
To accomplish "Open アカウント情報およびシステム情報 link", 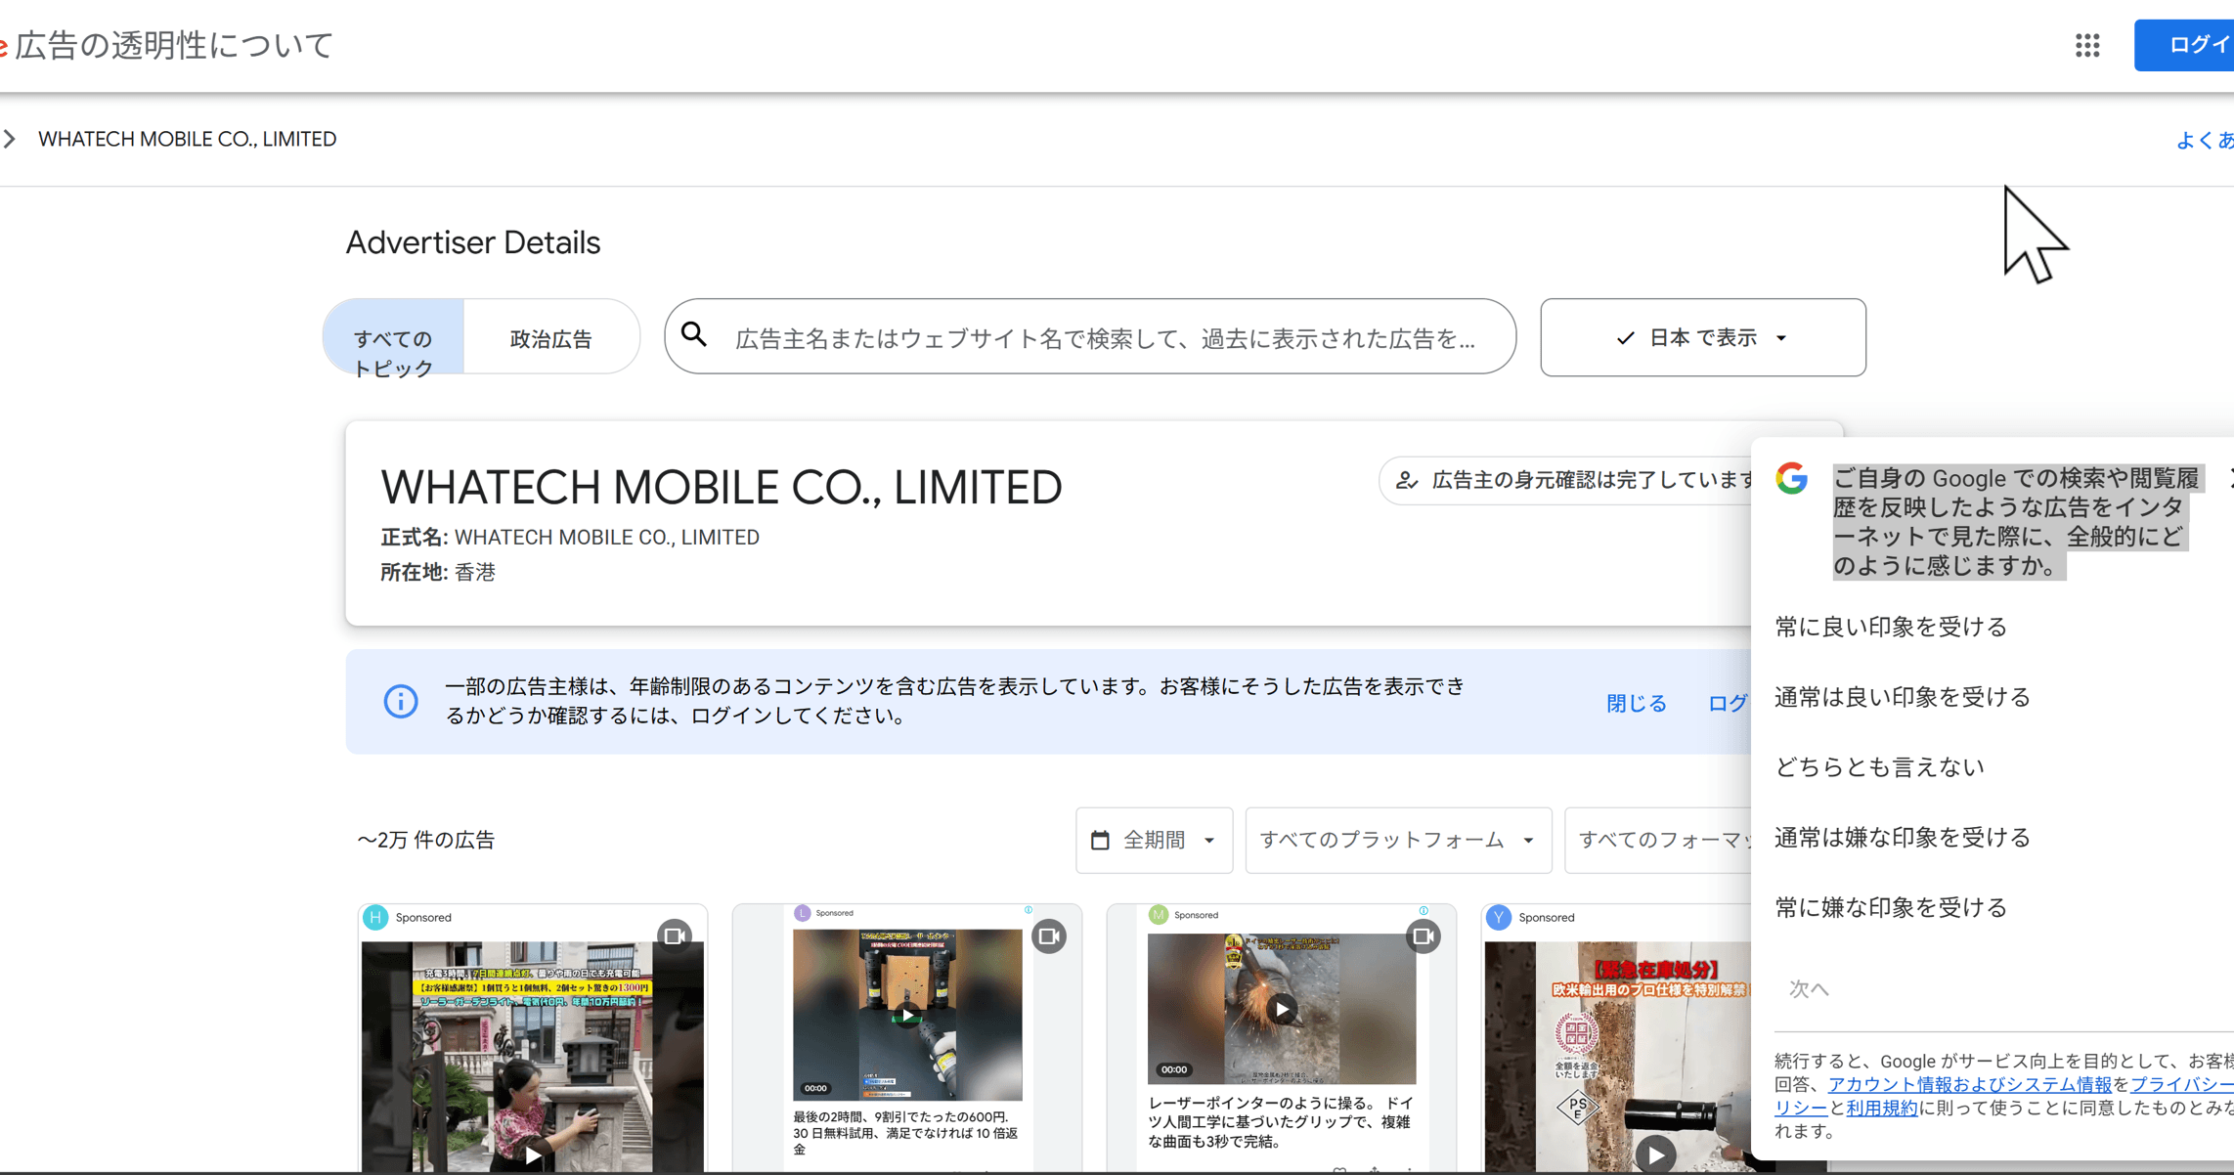I will click(1969, 1084).
